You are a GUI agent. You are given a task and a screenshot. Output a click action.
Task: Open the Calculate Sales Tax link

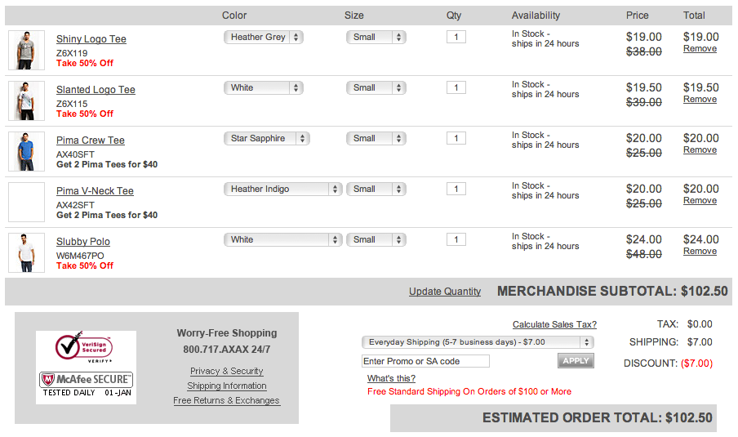pyautogui.click(x=554, y=325)
